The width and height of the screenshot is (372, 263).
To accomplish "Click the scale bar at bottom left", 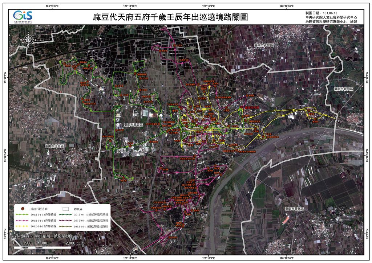I will pos(44,247).
